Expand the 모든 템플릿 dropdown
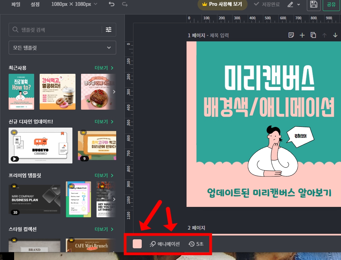 click(x=62, y=48)
